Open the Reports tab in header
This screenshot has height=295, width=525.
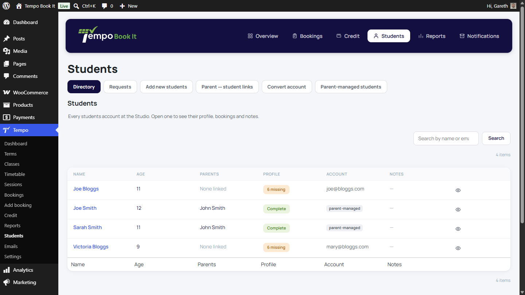click(432, 36)
